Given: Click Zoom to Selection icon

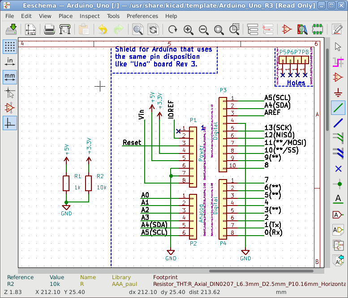Looking at the screenshot, I should tap(234, 29).
